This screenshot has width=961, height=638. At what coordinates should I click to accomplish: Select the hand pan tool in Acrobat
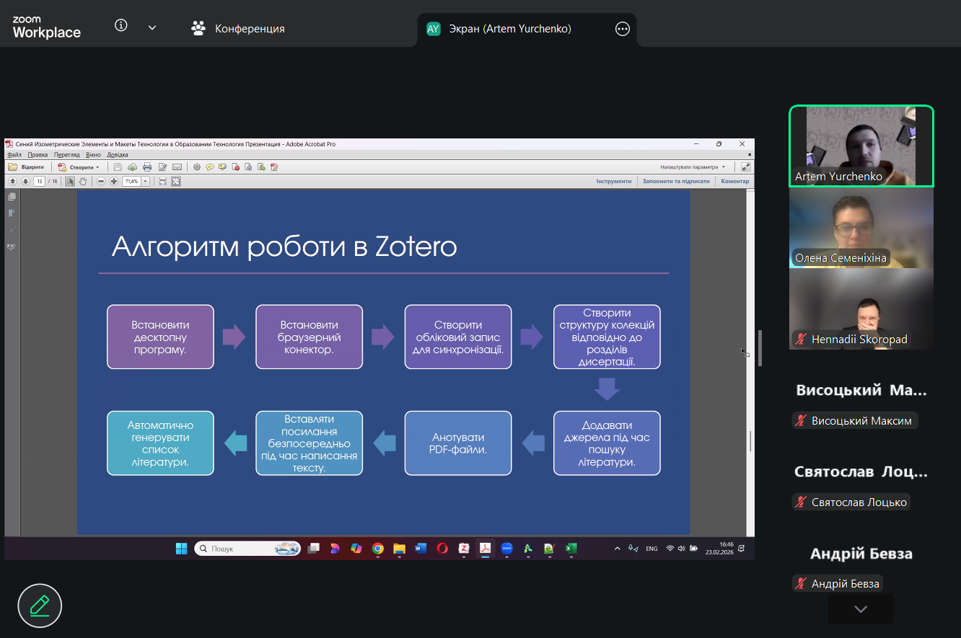[x=83, y=181]
